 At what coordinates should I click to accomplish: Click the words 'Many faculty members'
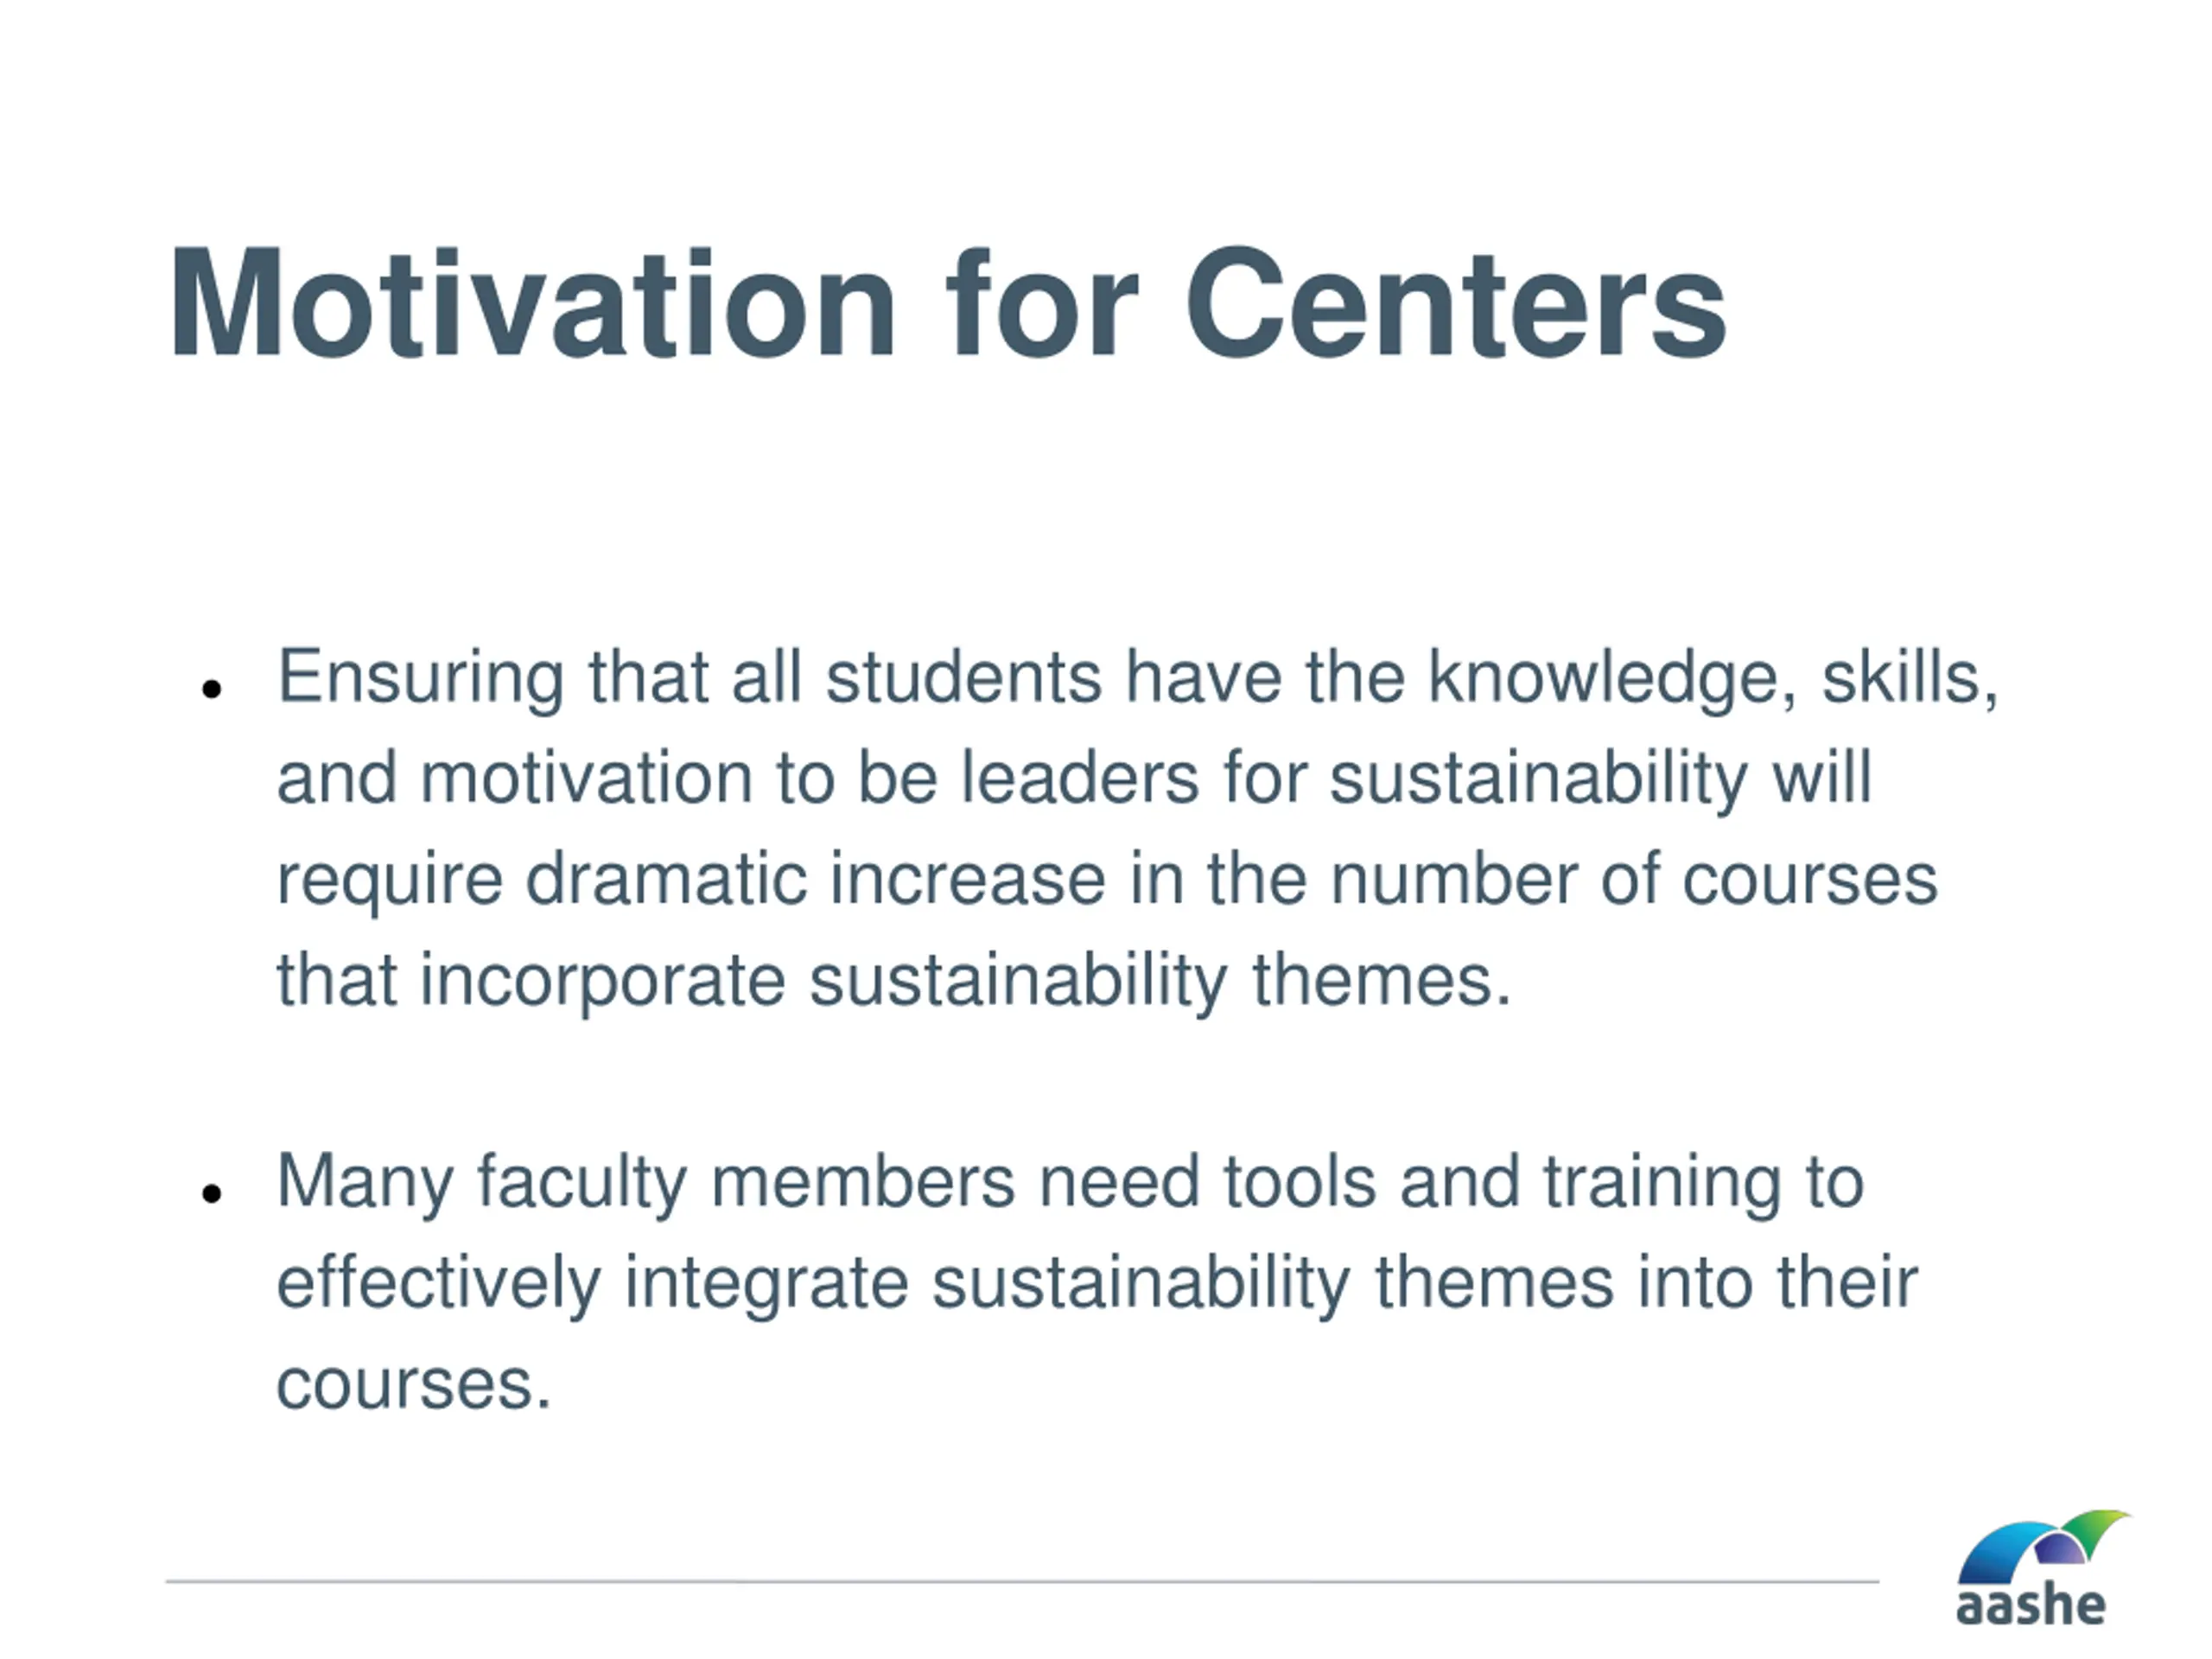tap(645, 1182)
